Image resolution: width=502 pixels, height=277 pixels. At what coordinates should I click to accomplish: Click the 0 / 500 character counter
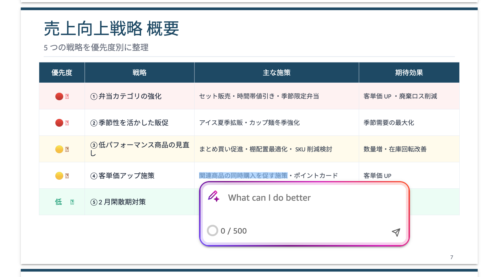click(x=234, y=231)
